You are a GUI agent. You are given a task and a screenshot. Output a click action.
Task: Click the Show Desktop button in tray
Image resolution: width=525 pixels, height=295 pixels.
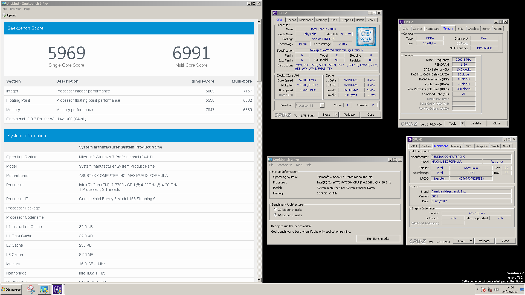tap(522, 290)
